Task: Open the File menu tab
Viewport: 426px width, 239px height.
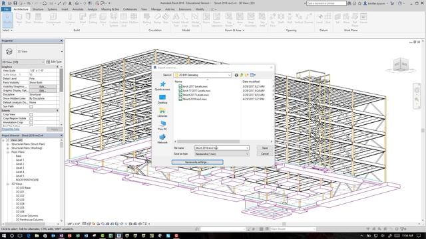Action: click(6, 9)
